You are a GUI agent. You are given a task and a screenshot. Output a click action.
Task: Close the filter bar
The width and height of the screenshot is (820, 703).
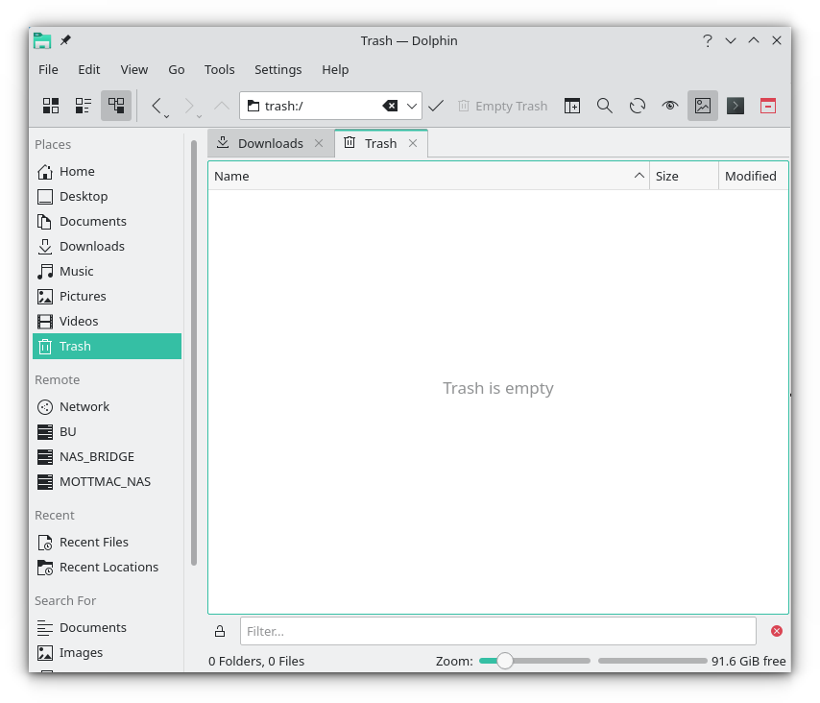tap(777, 631)
